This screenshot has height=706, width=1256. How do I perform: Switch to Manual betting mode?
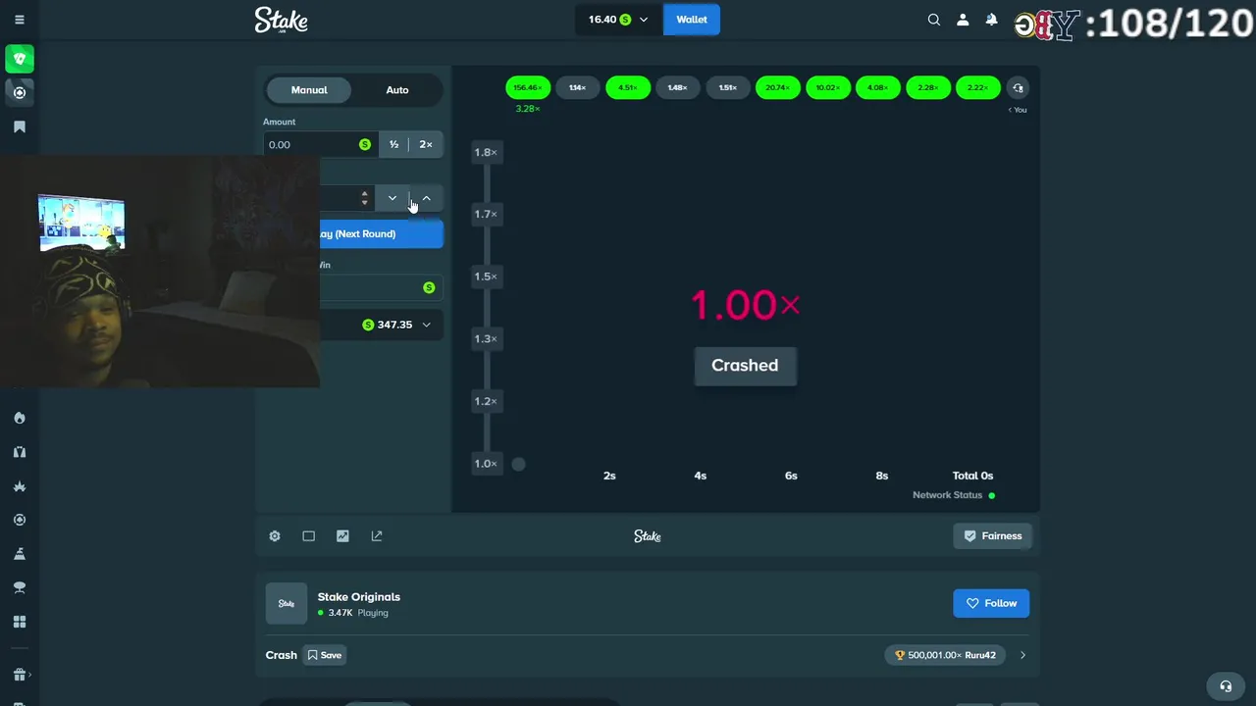point(309,90)
